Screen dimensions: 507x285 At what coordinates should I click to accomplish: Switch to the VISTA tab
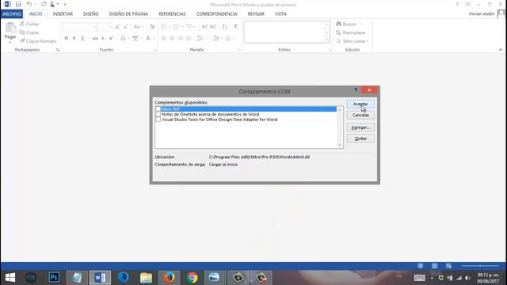pyautogui.click(x=280, y=14)
